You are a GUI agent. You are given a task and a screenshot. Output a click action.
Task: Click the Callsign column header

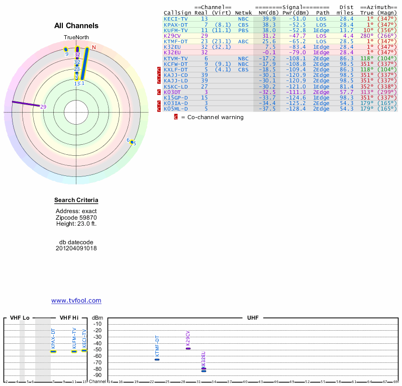click(x=177, y=13)
